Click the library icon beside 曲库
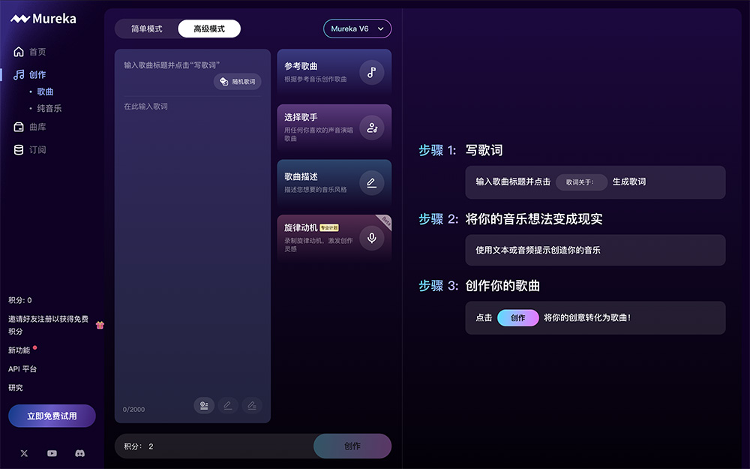This screenshot has width=750, height=469. pos(19,127)
